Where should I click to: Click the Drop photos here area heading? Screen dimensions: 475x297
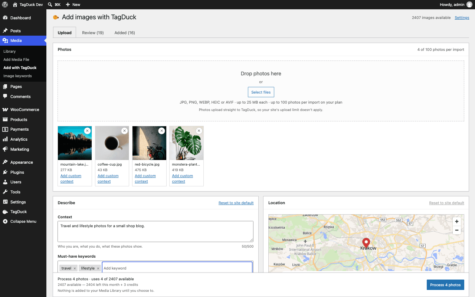point(261,74)
